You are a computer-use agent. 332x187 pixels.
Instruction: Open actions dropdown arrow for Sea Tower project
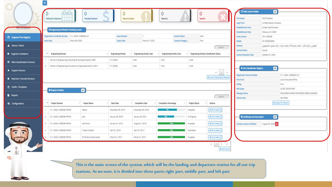coord(222,124)
